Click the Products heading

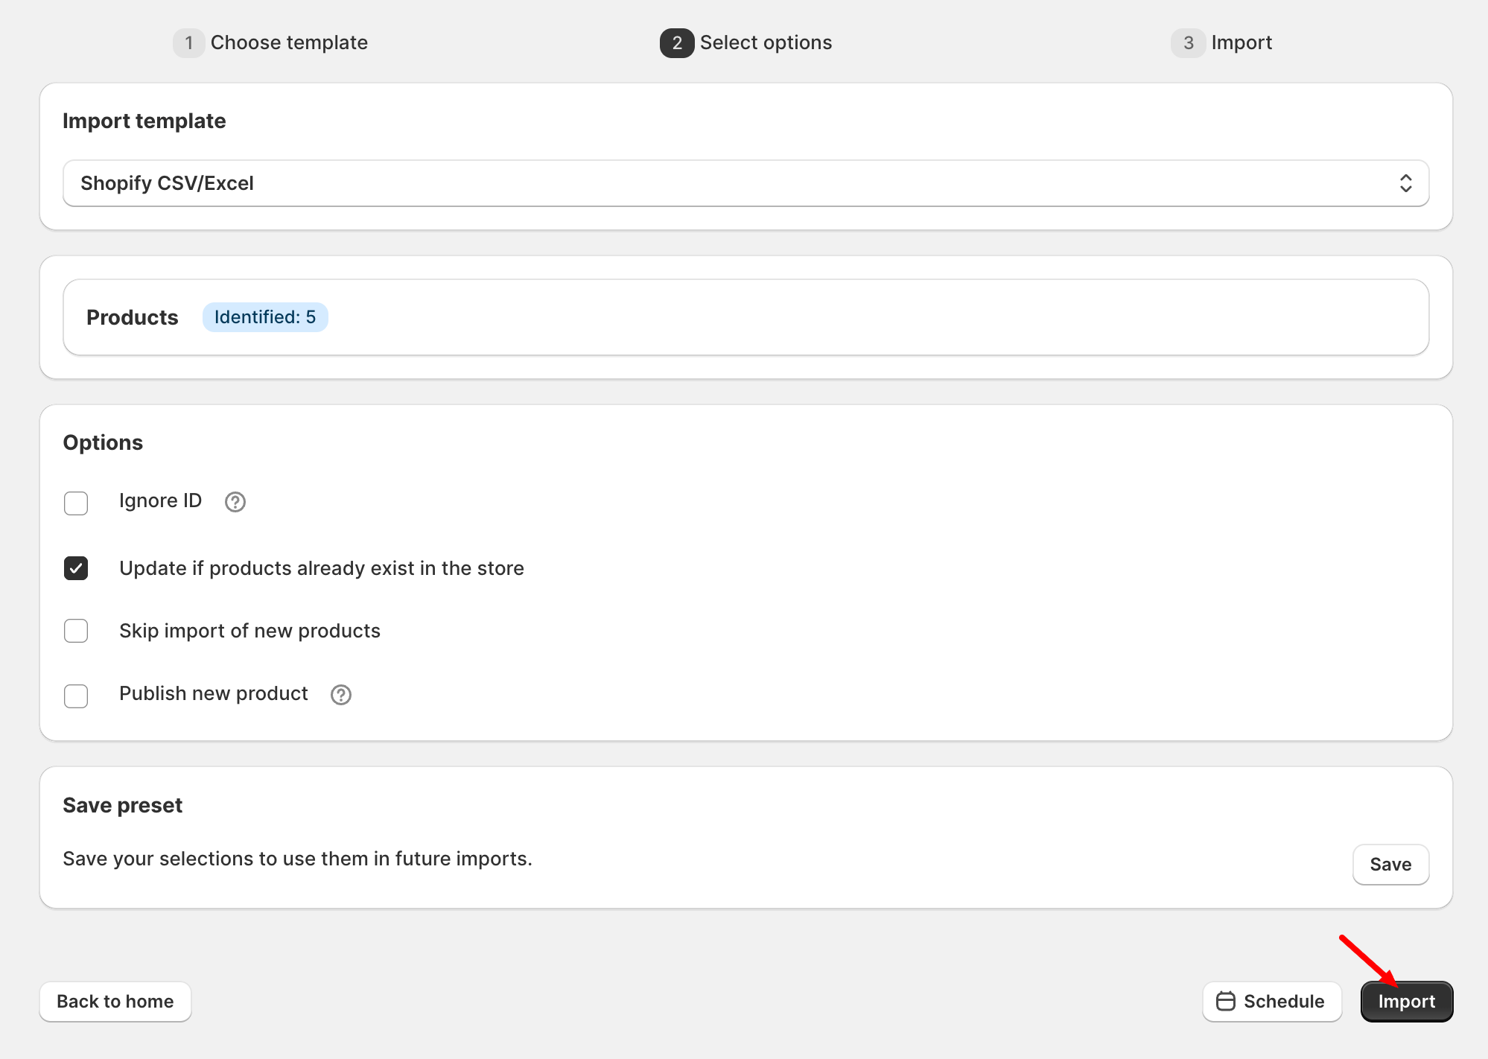click(133, 317)
